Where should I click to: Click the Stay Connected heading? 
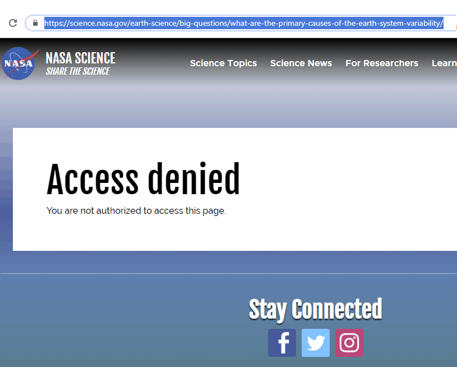coord(315,309)
